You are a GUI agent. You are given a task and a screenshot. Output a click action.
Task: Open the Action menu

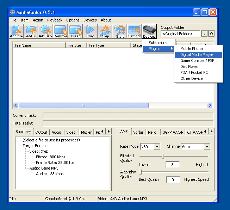tap(38, 20)
